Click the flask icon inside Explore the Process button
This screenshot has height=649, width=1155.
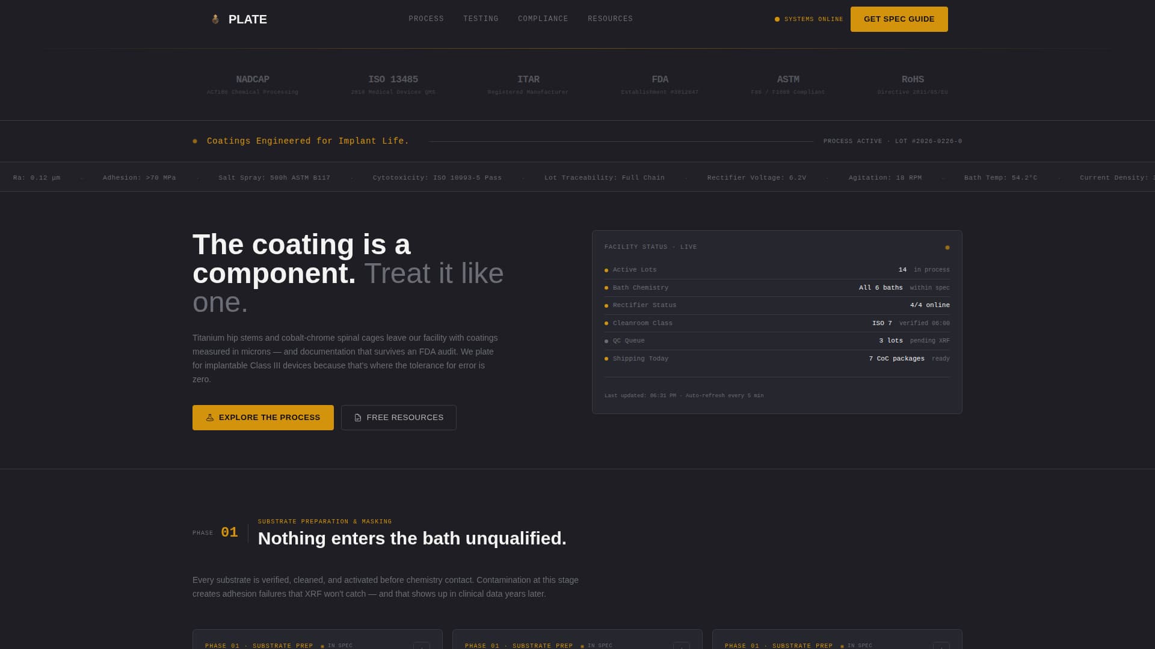[210, 417]
